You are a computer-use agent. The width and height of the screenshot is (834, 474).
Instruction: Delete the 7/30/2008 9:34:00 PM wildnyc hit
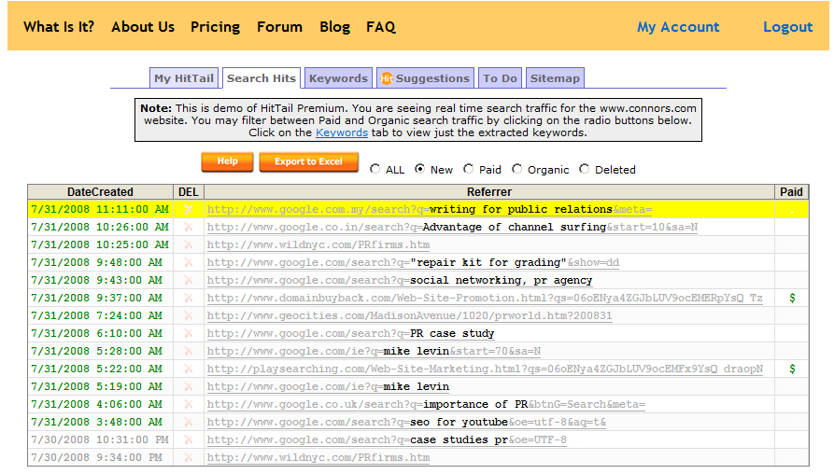pyautogui.click(x=189, y=457)
